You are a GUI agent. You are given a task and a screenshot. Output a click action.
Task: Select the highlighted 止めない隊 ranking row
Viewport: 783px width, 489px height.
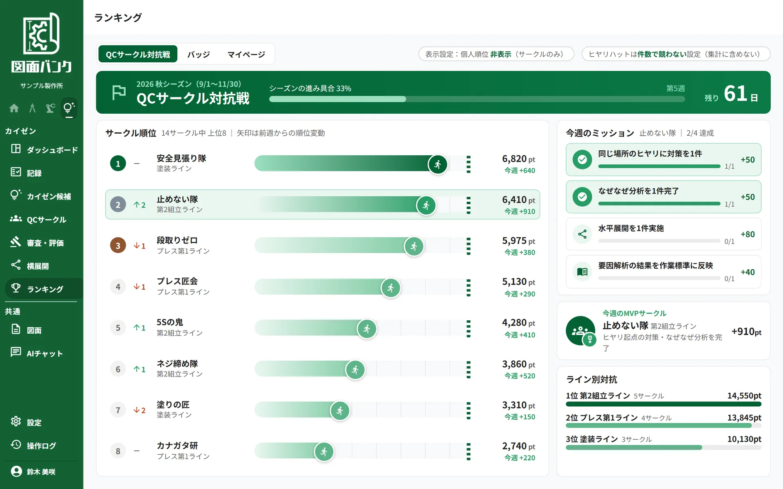coord(323,205)
